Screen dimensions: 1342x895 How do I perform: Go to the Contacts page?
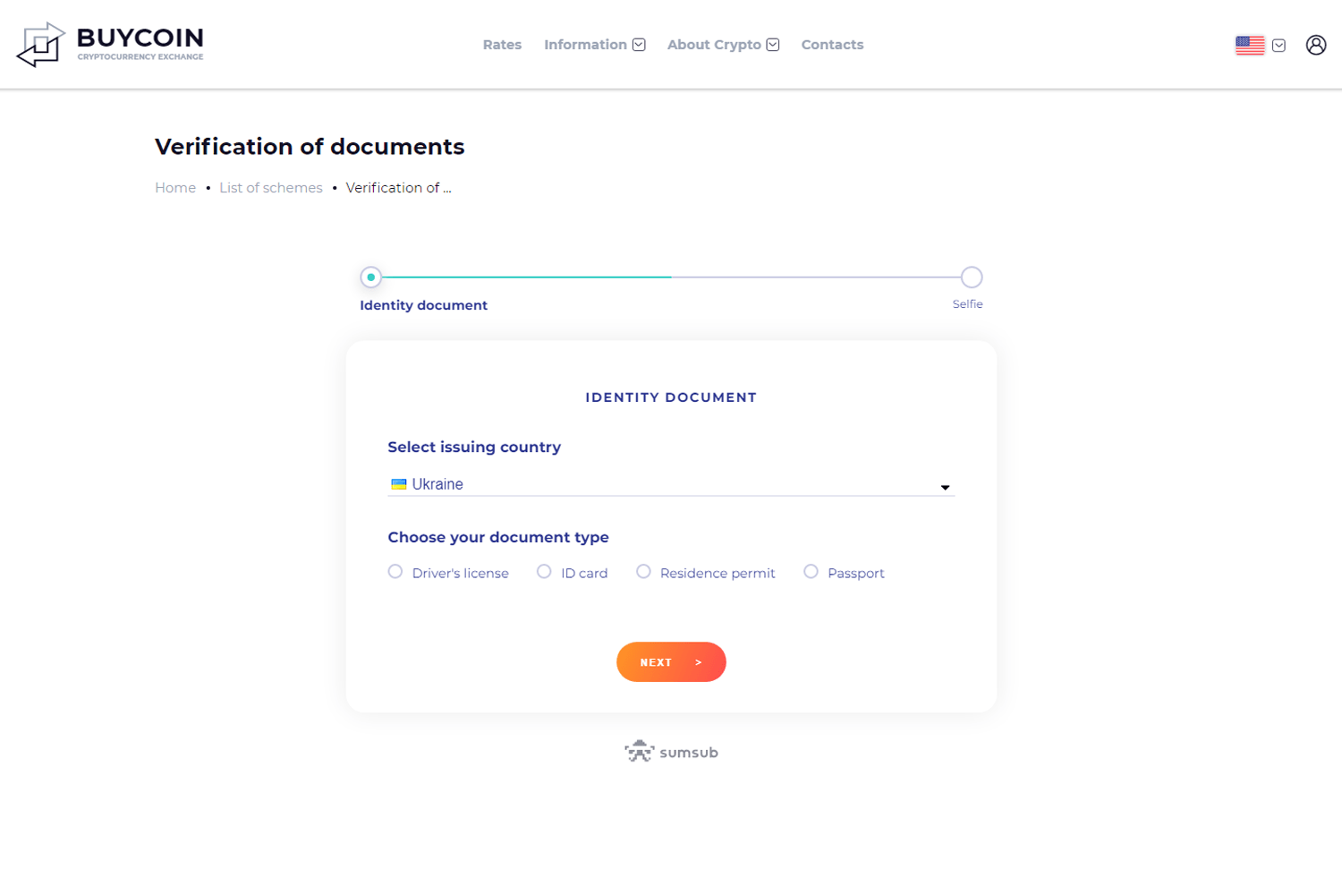[x=832, y=45]
